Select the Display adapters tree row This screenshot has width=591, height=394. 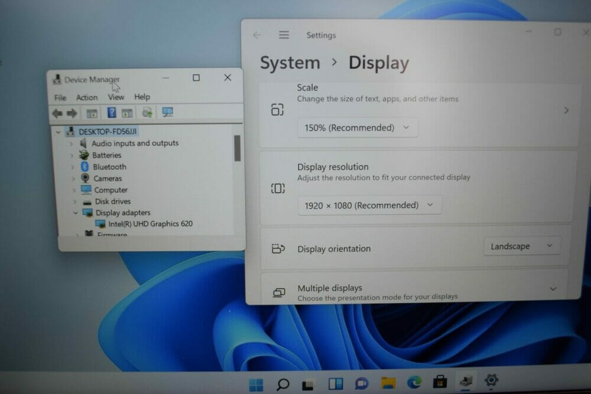pos(123,213)
